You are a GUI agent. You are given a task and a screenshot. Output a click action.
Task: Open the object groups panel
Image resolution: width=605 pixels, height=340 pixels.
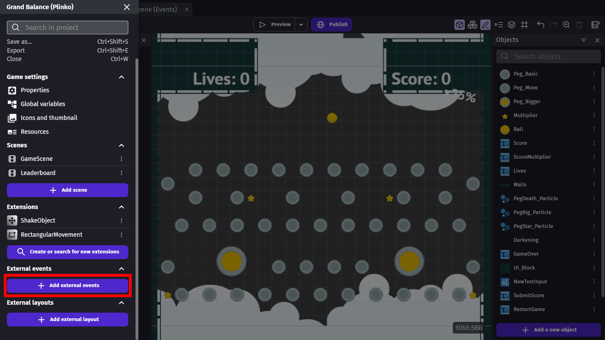coord(472,25)
